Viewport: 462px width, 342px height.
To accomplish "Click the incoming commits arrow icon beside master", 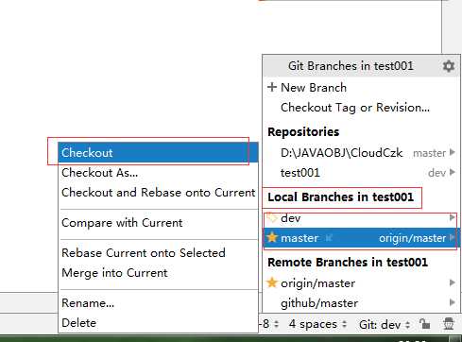I will point(329,238).
